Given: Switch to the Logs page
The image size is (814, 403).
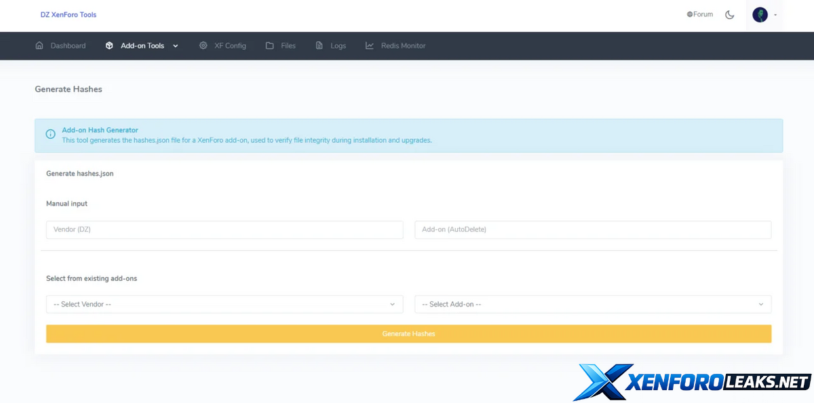Looking at the screenshot, I should 338,45.
